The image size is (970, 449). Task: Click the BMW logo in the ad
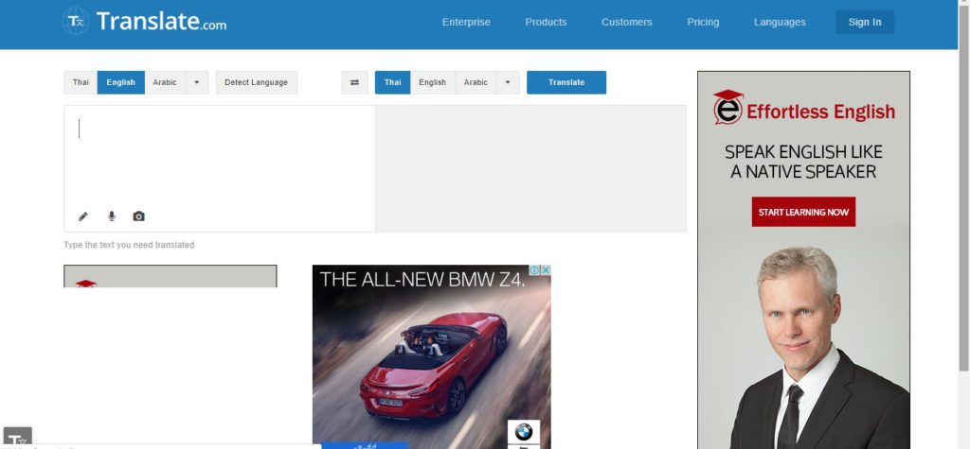[523, 432]
